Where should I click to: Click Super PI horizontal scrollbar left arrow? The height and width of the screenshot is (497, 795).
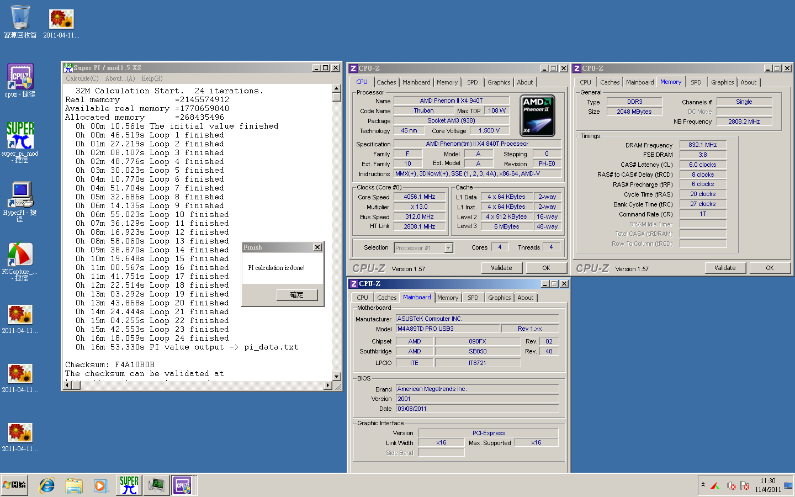point(68,385)
